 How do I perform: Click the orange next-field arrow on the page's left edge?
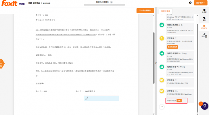pos(2,64)
